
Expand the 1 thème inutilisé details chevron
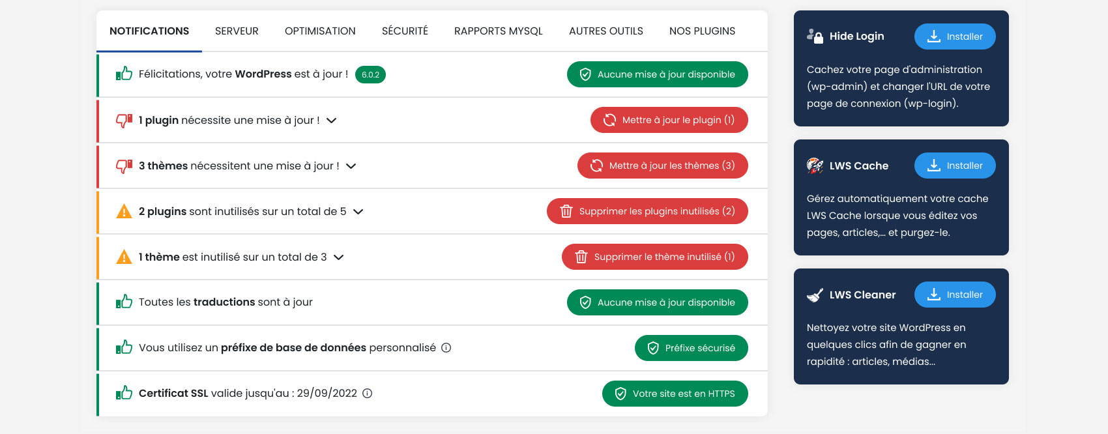(x=338, y=257)
